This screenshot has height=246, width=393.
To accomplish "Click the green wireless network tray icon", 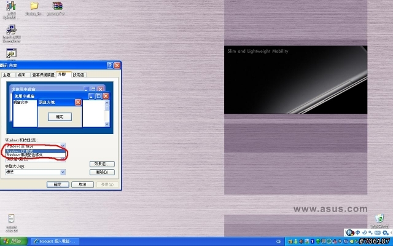I will coord(318,241).
